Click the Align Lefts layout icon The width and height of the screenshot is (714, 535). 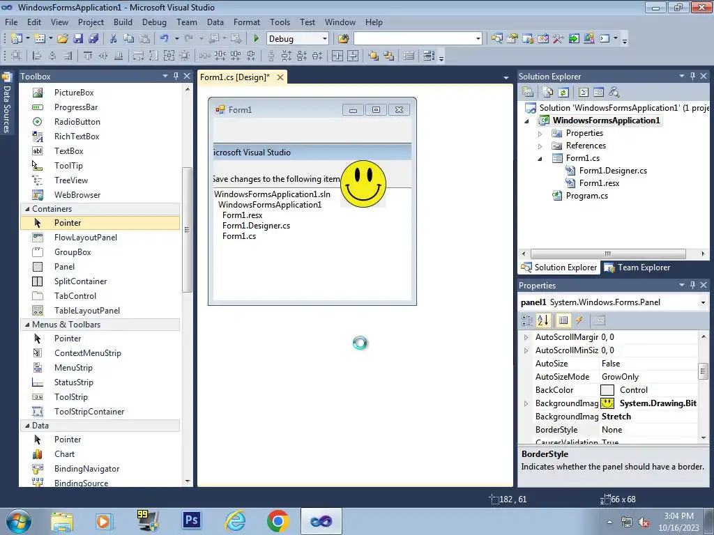point(37,56)
